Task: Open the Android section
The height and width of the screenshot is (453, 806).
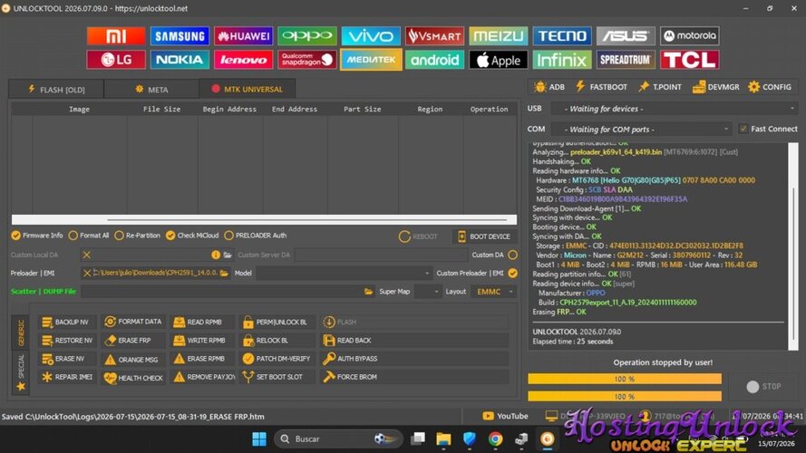Action: tap(434, 60)
